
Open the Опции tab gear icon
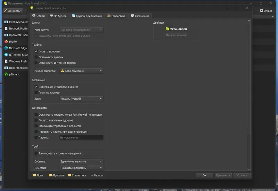coord(34,16)
